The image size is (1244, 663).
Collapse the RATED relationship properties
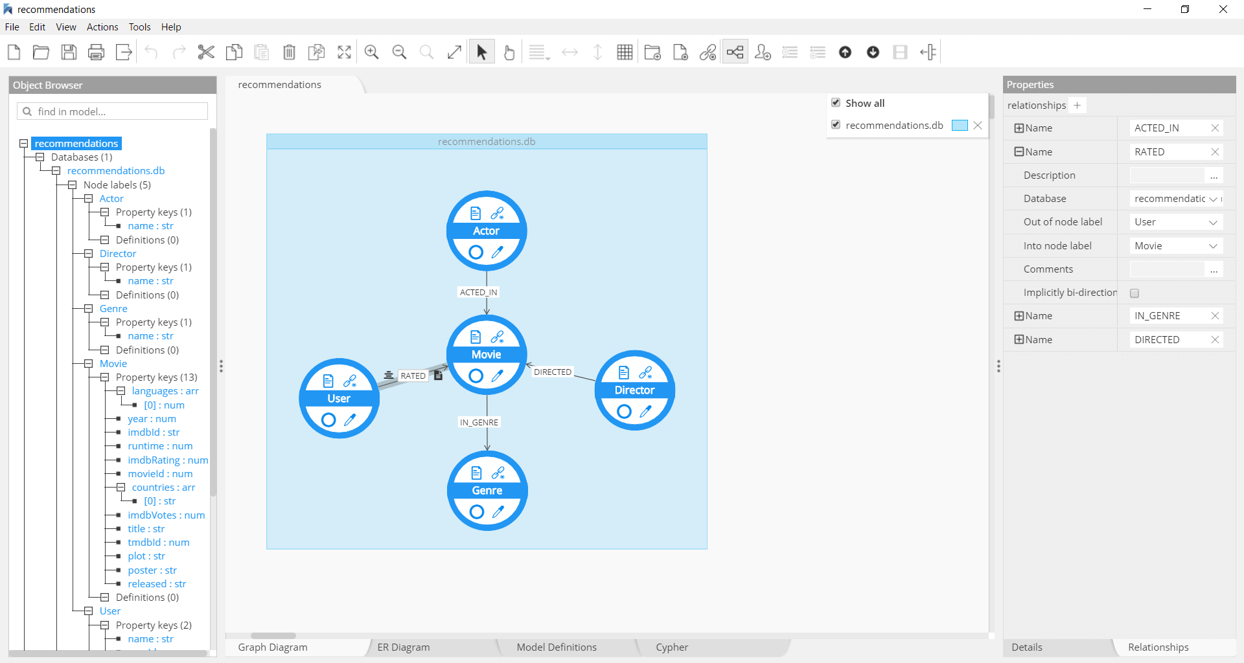[1019, 152]
